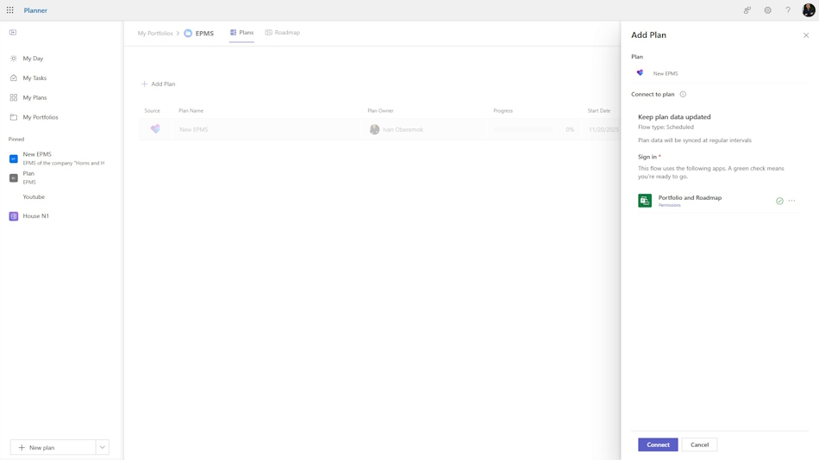This screenshot has width=819, height=460.
Task: Click the Plan Name column header
Action: point(191,110)
